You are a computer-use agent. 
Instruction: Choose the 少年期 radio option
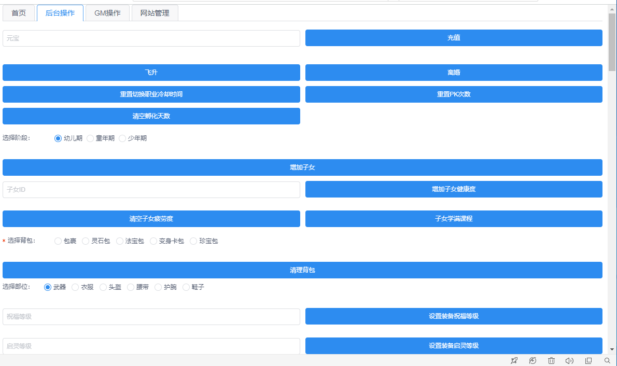(x=122, y=138)
